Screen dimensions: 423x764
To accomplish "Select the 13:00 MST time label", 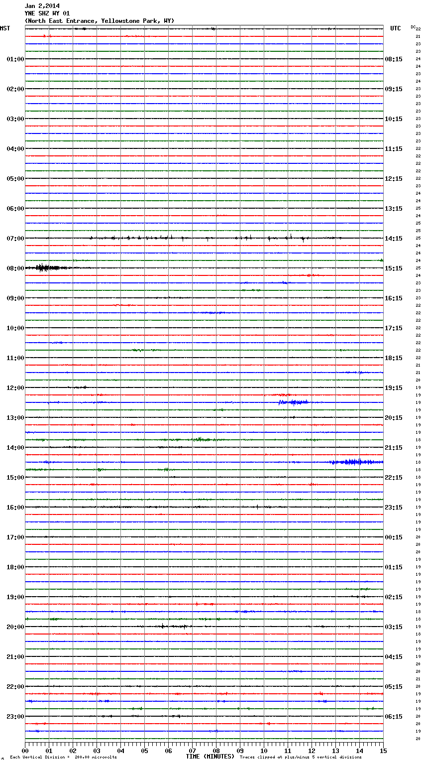I will click(15, 418).
